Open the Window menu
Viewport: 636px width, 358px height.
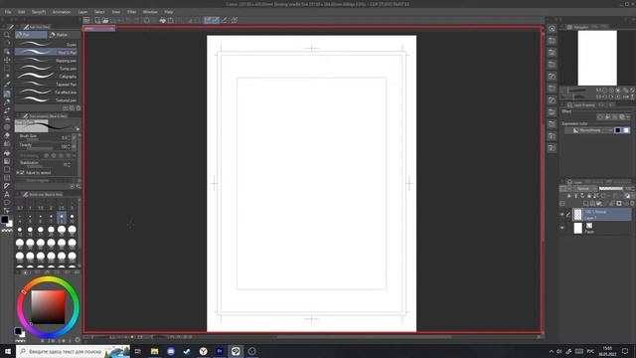[x=150, y=12]
